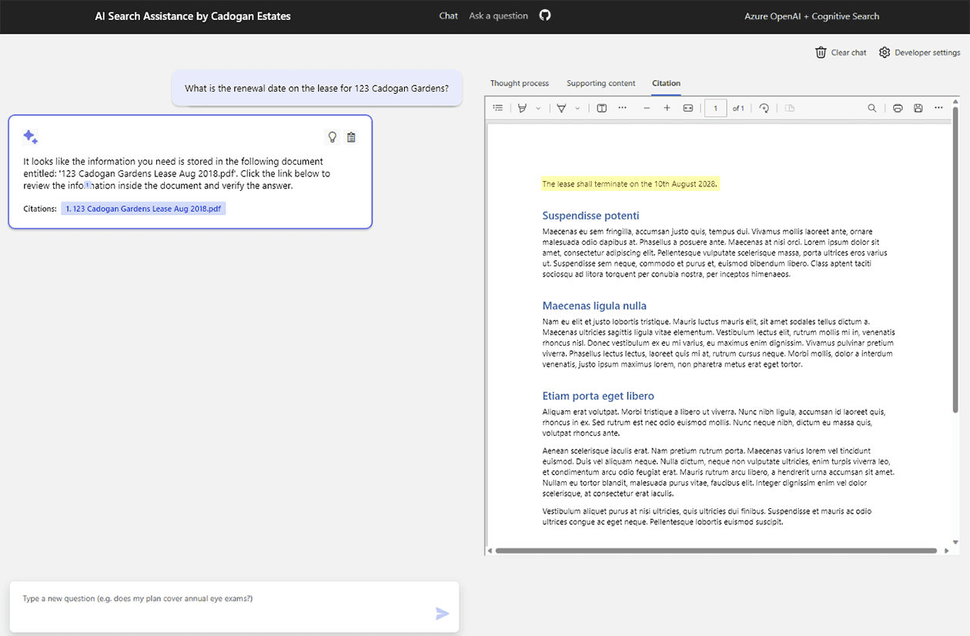
Task: Clear the chat history
Action: (840, 52)
